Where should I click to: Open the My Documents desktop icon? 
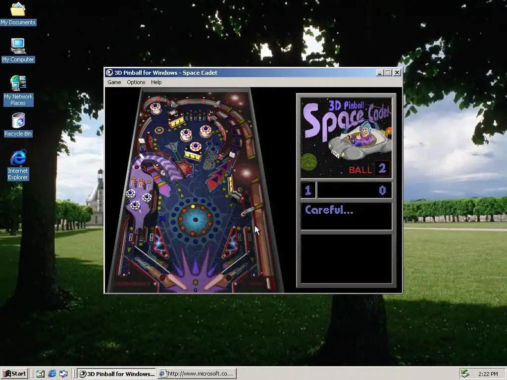pyautogui.click(x=18, y=13)
